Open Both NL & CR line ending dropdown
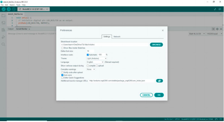 pyautogui.click(x=197, y=34)
